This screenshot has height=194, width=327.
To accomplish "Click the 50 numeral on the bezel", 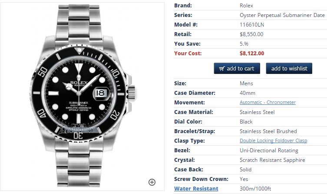I will tap(44, 70).
